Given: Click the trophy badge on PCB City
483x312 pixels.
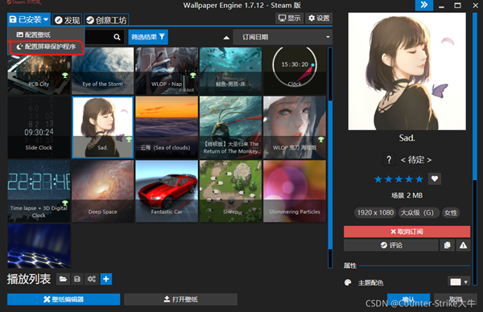Looking at the screenshot, I should tap(65, 75).
